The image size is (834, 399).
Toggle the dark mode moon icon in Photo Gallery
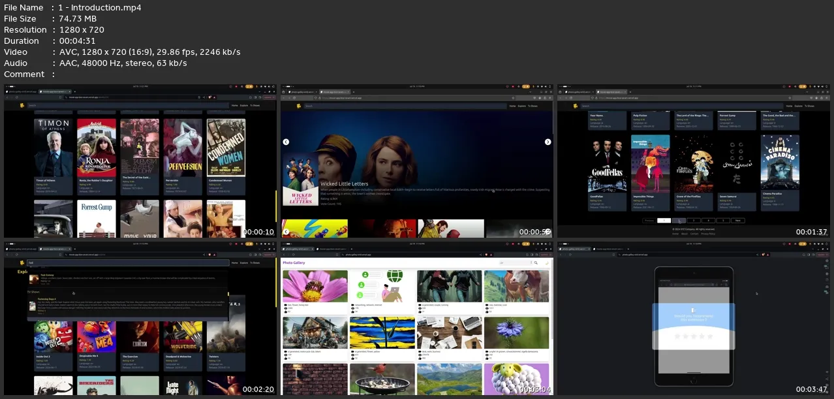click(546, 263)
